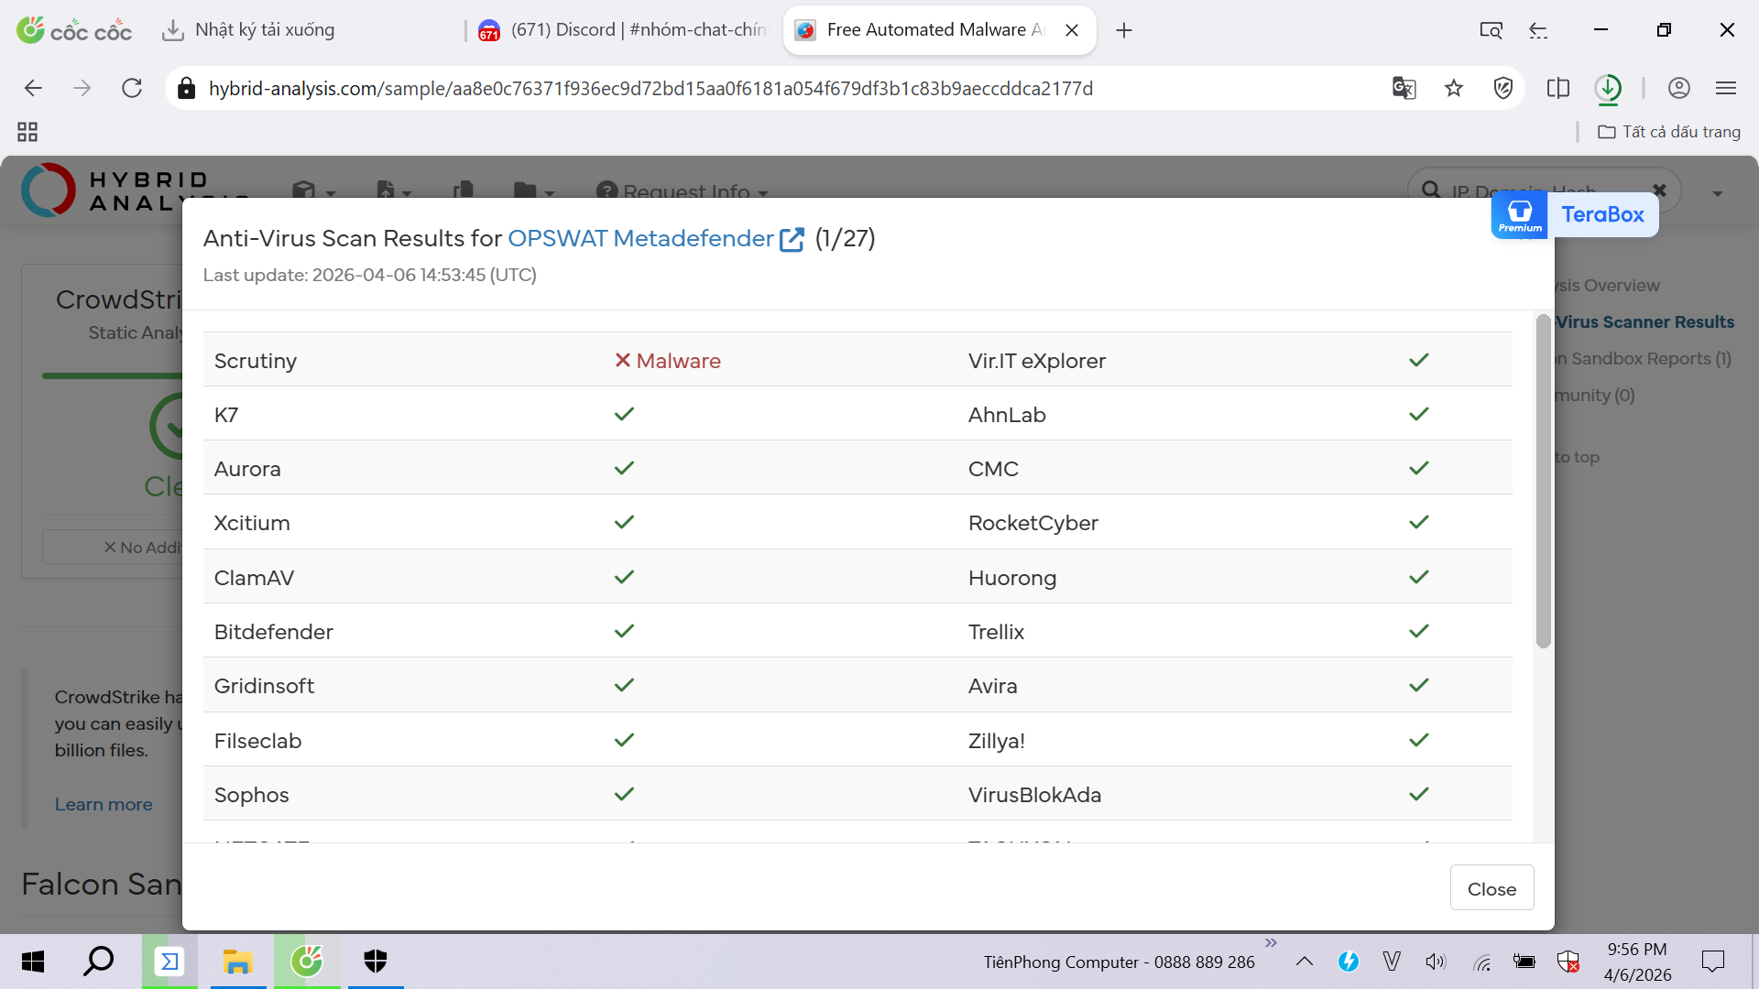This screenshot has width=1759, height=989.
Task: Open a new browser tab
Action: tap(1124, 30)
